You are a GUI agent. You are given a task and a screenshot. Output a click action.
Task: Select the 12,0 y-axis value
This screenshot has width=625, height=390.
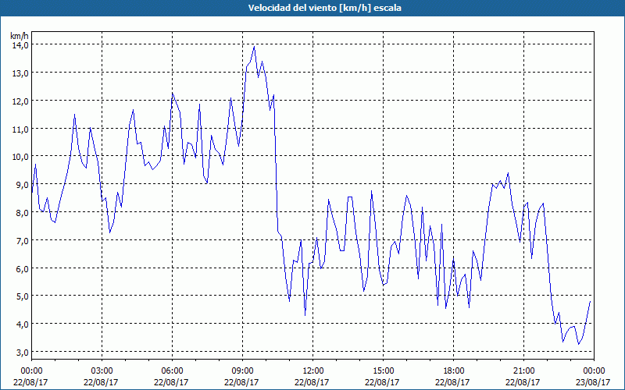20,101
